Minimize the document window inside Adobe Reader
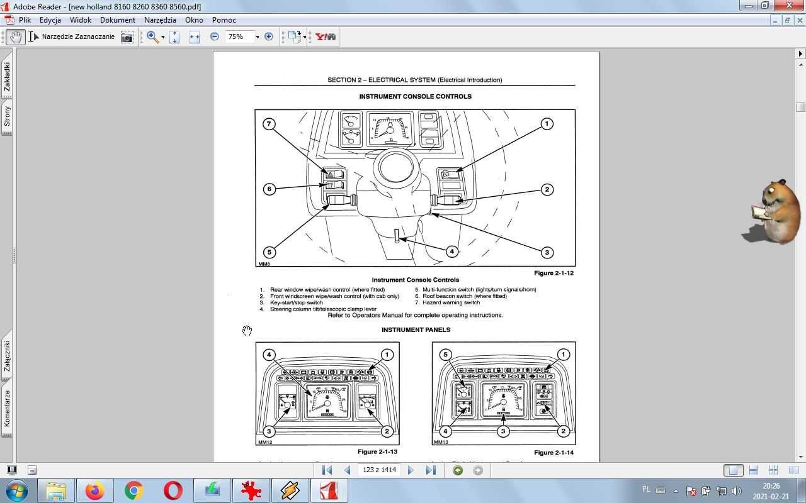Screen dimensions: 806x503 coord(775,20)
